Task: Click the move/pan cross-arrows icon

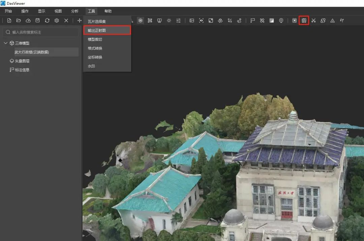Action: point(80,21)
